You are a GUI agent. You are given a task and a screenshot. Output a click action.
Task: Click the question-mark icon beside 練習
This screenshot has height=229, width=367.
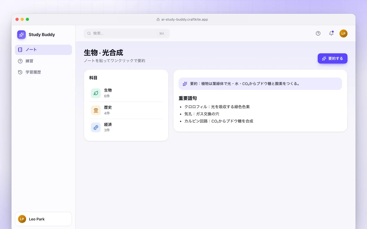[x=20, y=61]
